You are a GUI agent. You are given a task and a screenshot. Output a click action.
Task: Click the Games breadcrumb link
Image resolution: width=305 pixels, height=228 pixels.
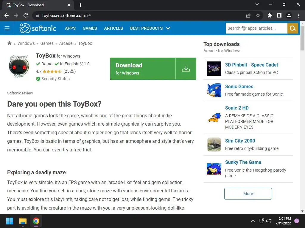tap(47, 43)
